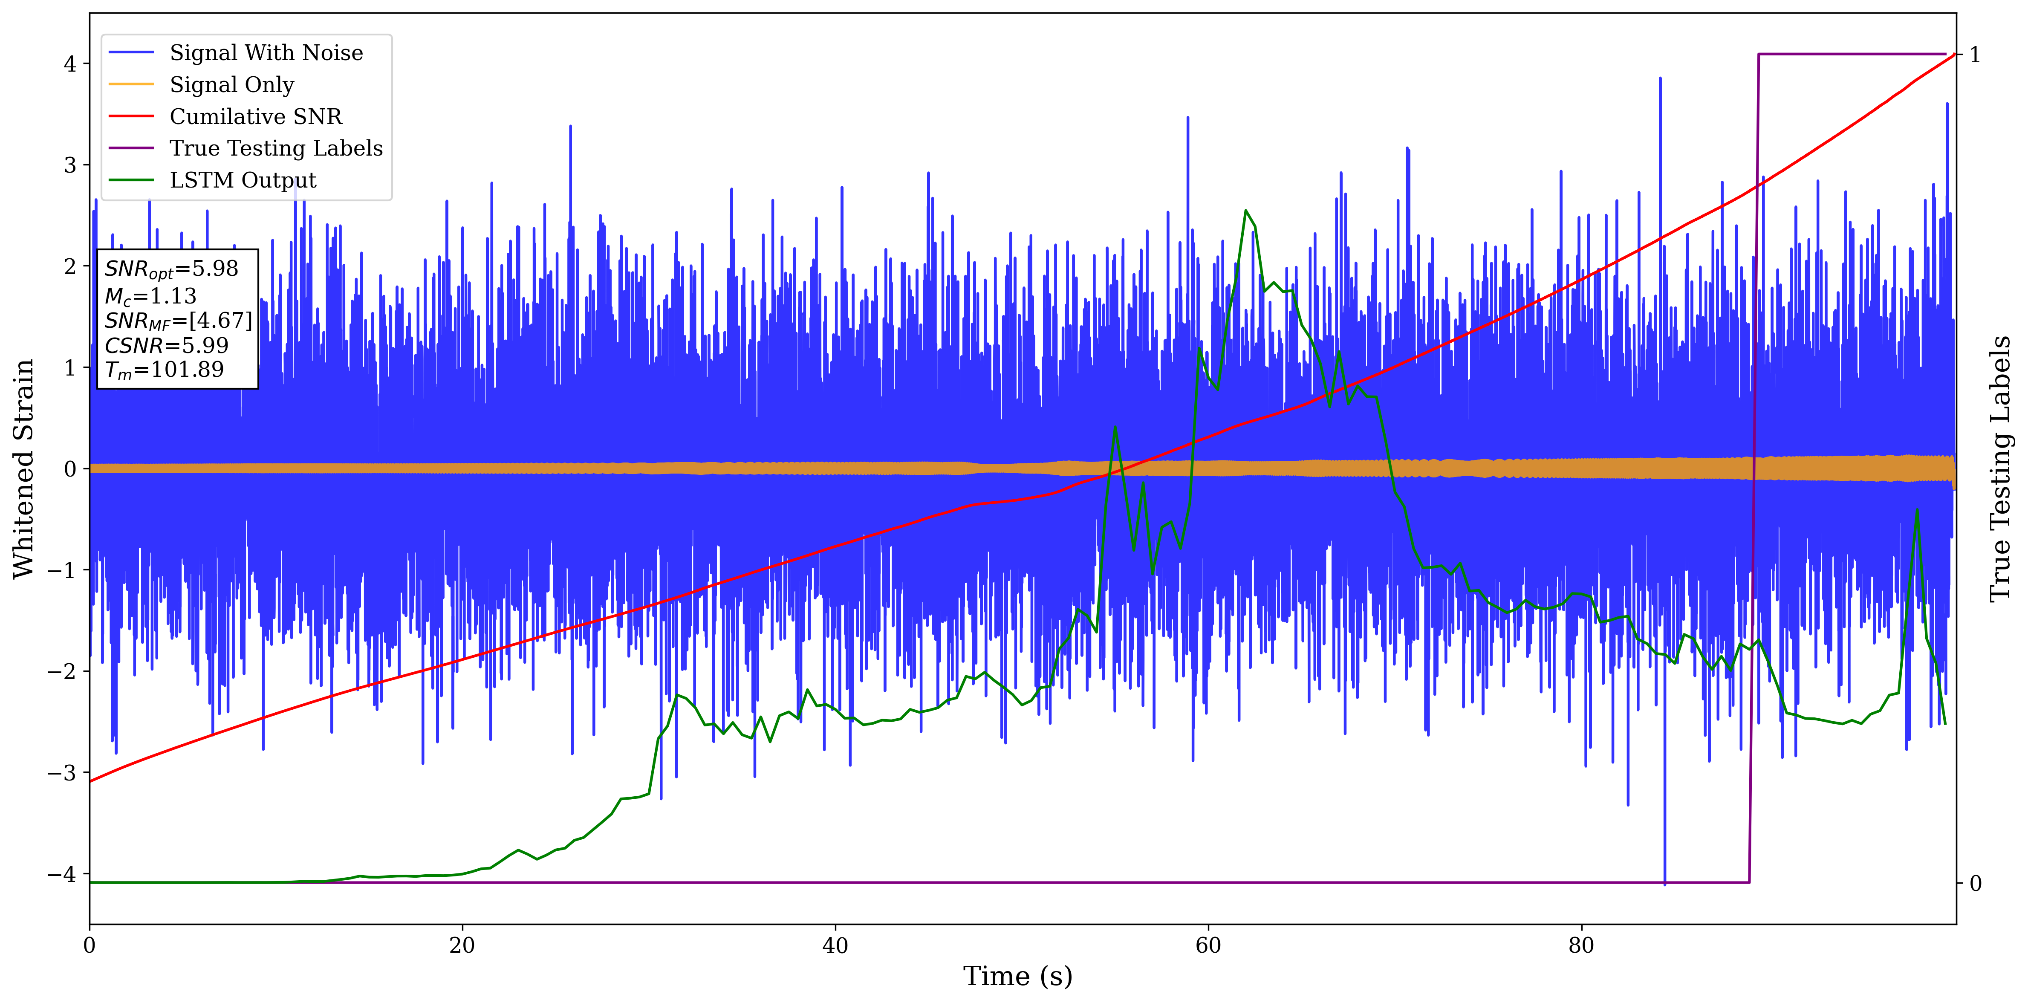Click the 'Time (s)' x-axis label
The width and height of the screenshot is (2028, 1003).
click(1017, 976)
